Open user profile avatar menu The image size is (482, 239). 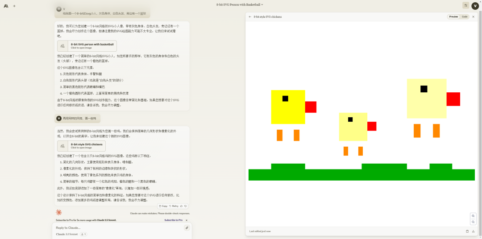coord(475,5)
